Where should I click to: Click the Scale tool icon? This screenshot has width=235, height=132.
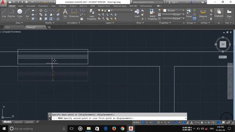pos(46,19)
